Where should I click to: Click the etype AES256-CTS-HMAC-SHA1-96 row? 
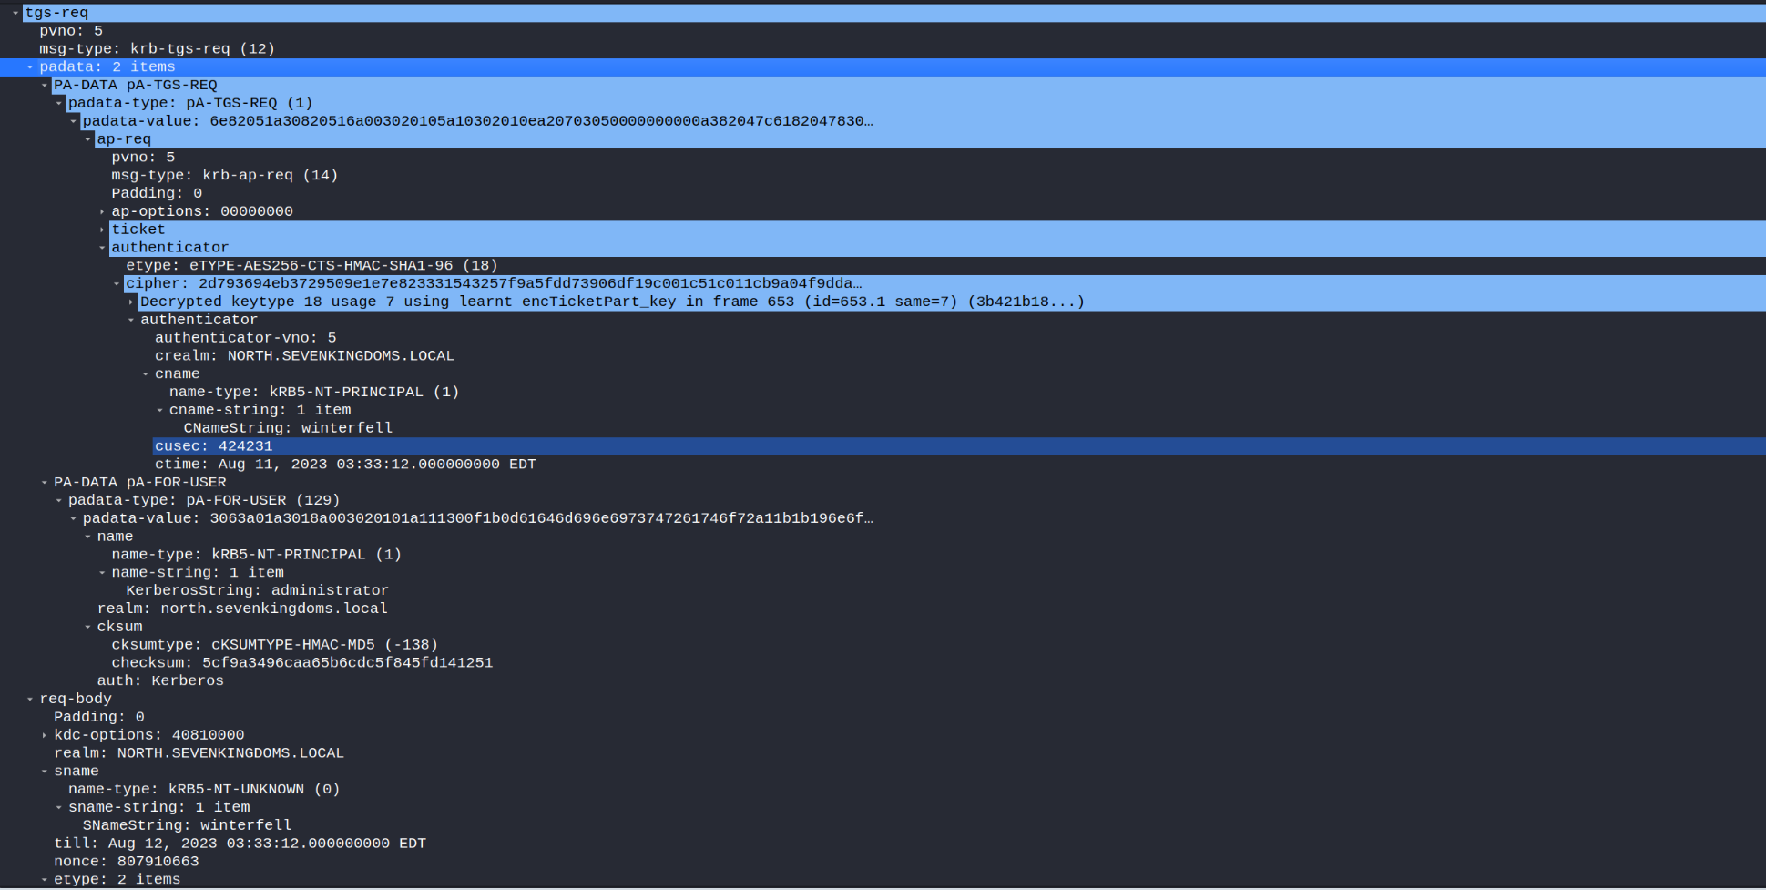[311, 266]
